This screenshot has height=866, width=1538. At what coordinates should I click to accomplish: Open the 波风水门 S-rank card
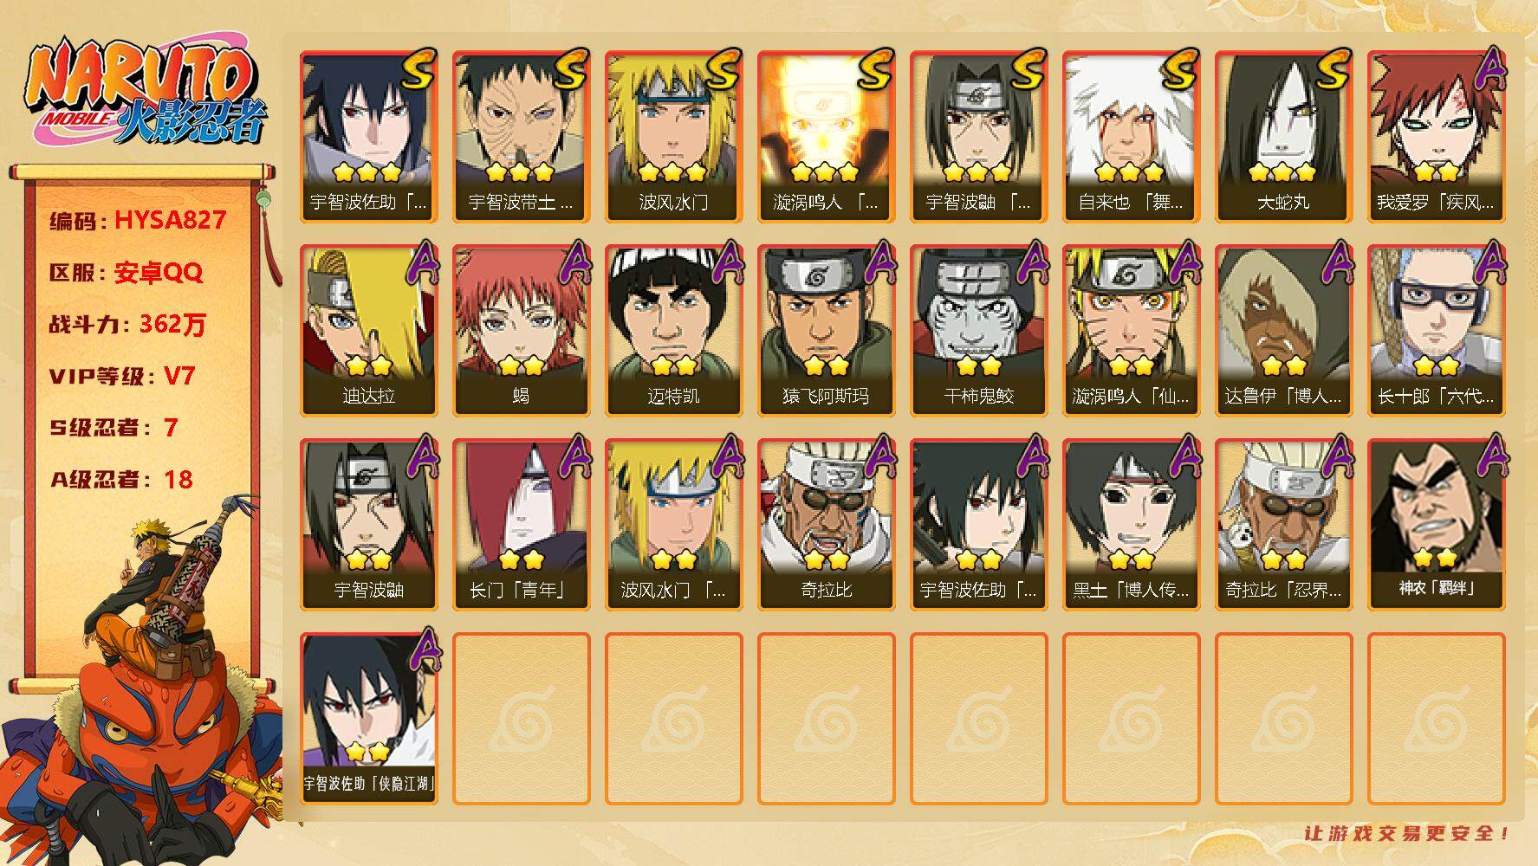(673, 136)
